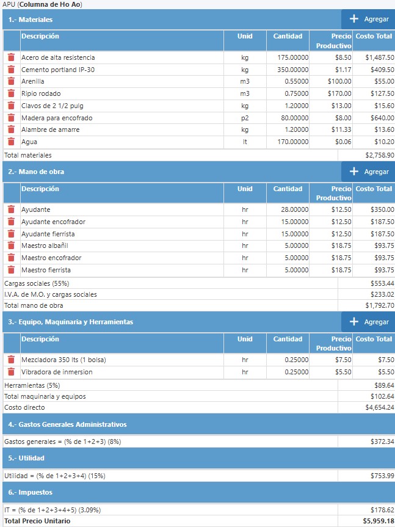Click the Descripción column header in Materiales
The image size is (395, 527).
[40, 37]
